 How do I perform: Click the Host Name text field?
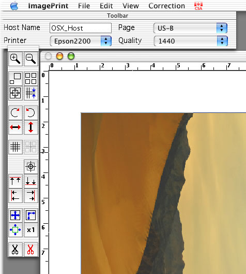coord(81,28)
